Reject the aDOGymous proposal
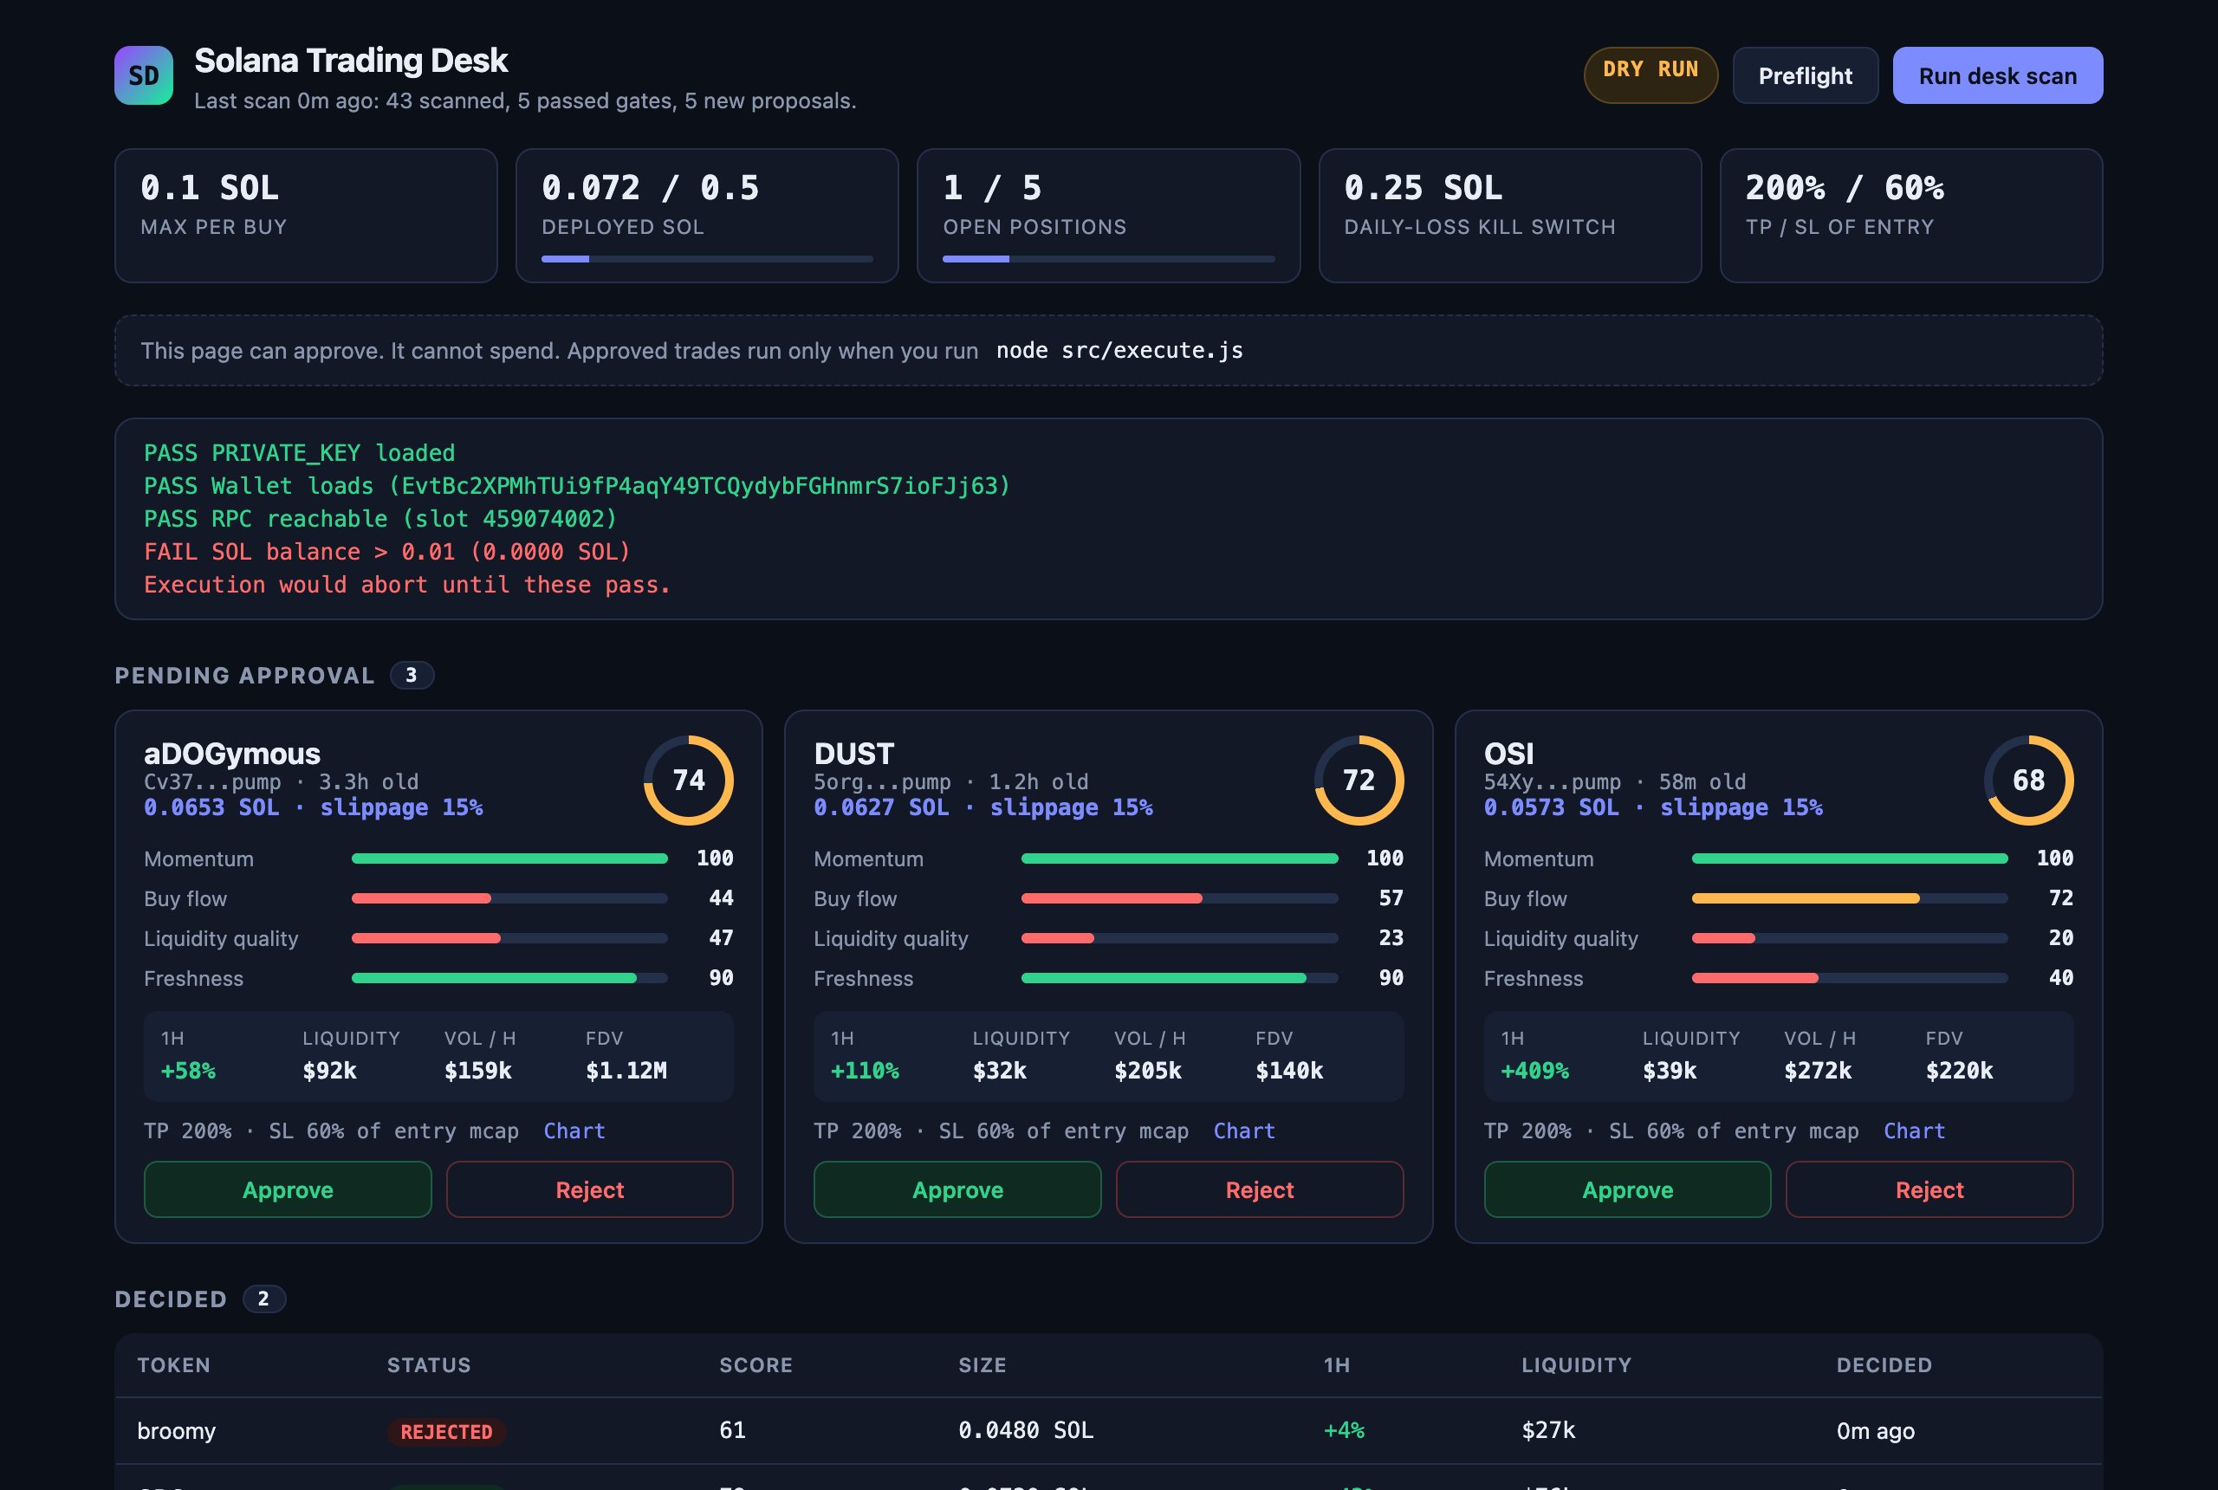Screen dimensions: 2218x1490 coord(589,1189)
